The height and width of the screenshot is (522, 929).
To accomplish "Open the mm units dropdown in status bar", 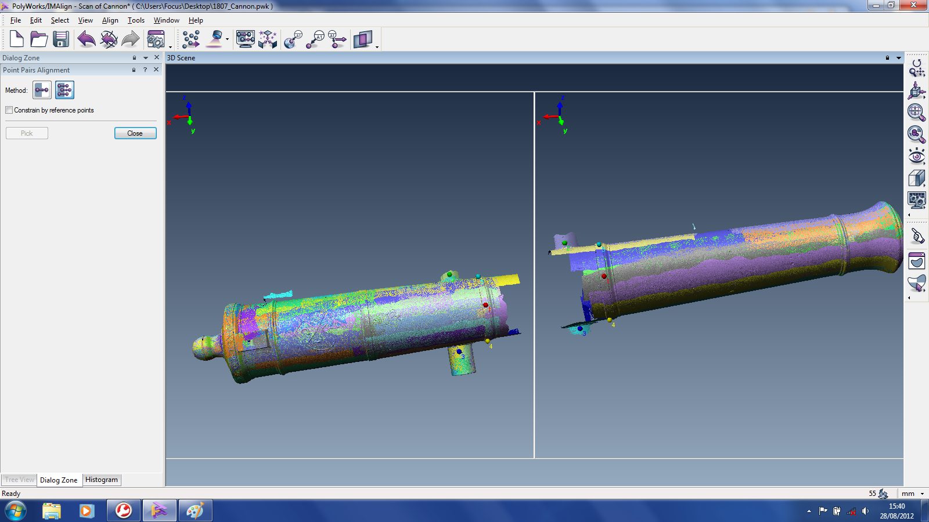I will point(922,494).
